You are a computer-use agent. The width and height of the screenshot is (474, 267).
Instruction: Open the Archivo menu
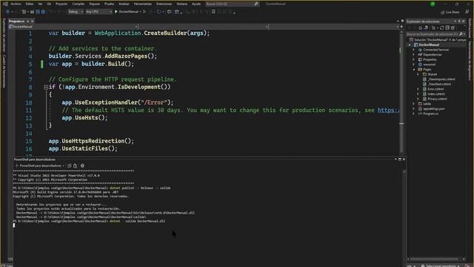click(16, 4)
